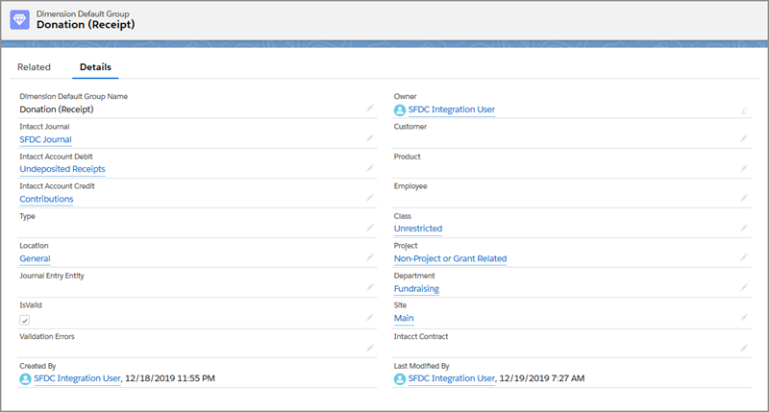Image resolution: width=769 pixels, height=412 pixels.
Task: Click the Fundraising department link
Action: 419,288
